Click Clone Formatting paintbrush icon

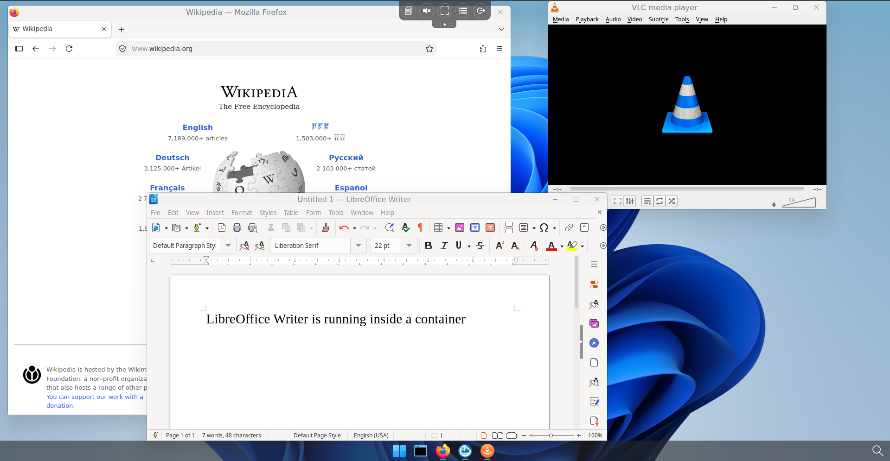326,227
